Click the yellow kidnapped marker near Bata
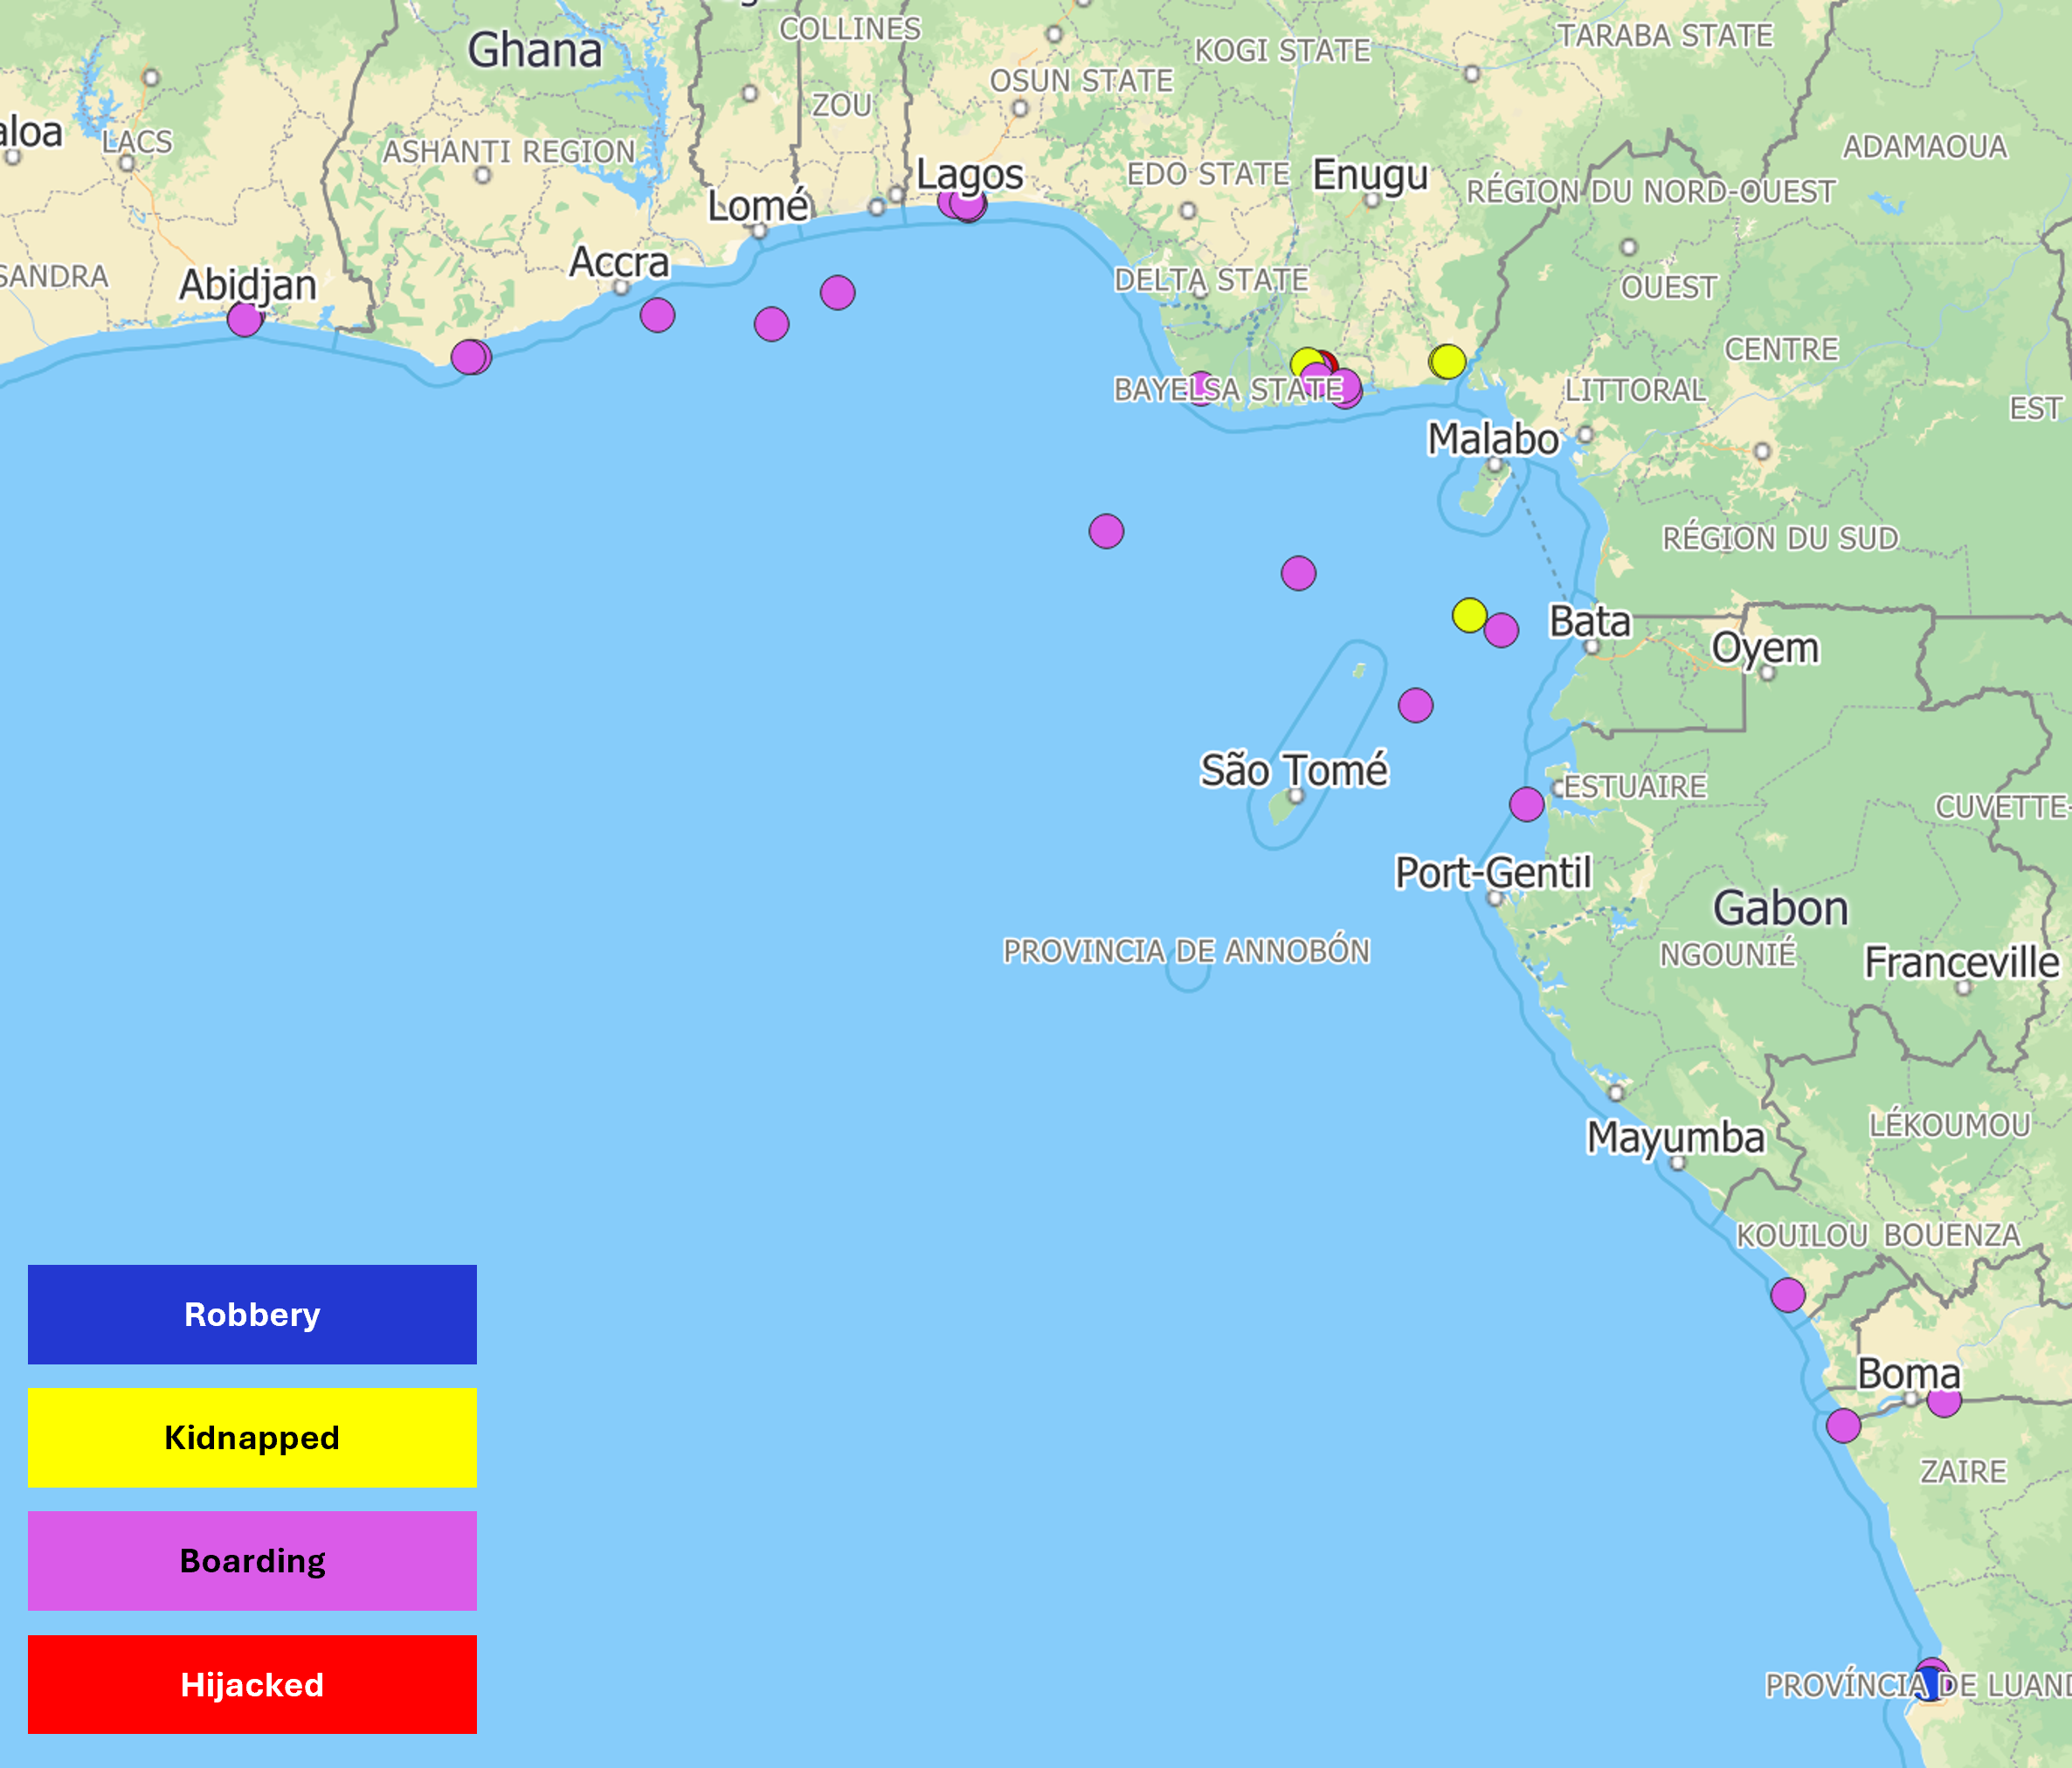 (x=1469, y=615)
